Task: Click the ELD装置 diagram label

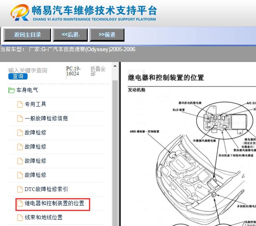Action: point(179,110)
